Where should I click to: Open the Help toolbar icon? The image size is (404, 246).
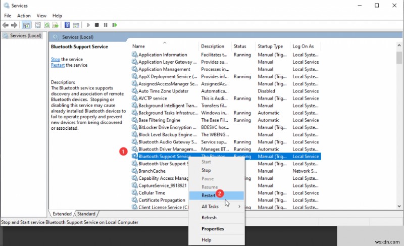point(67,25)
